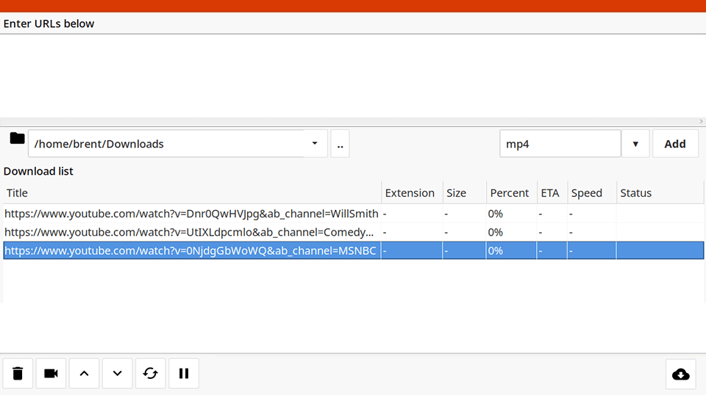The height and width of the screenshot is (395, 706).
Task: Move selected item up with arrow
Action: click(84, 374)
